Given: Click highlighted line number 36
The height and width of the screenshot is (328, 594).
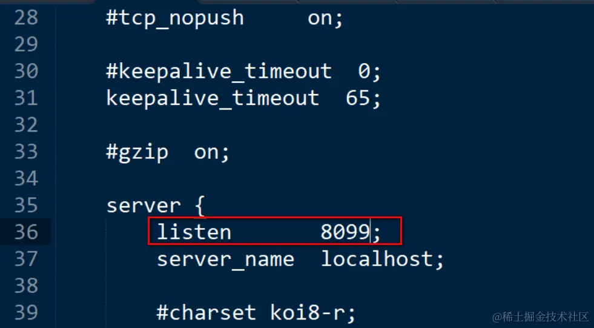Looking at the screenshot, I should 26,232.
